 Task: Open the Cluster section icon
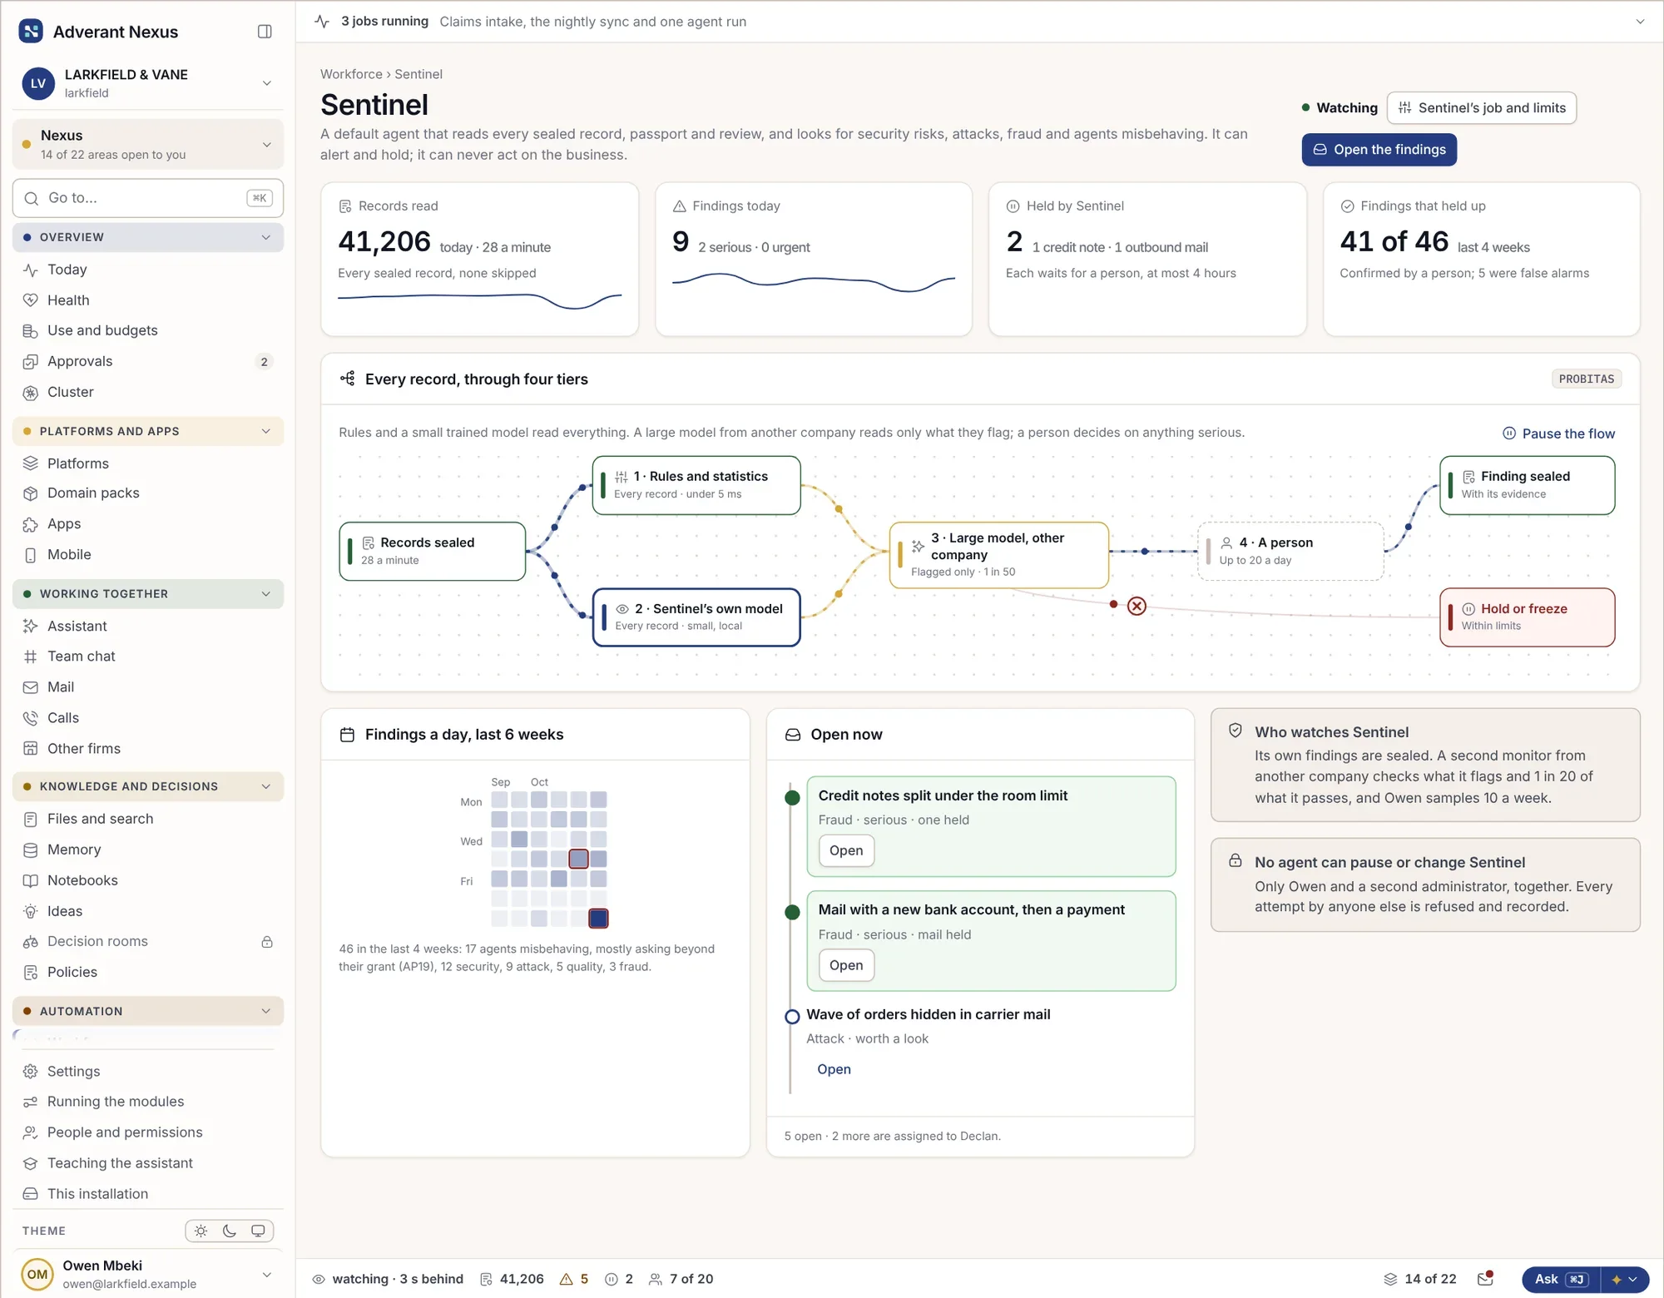[31, 393]
